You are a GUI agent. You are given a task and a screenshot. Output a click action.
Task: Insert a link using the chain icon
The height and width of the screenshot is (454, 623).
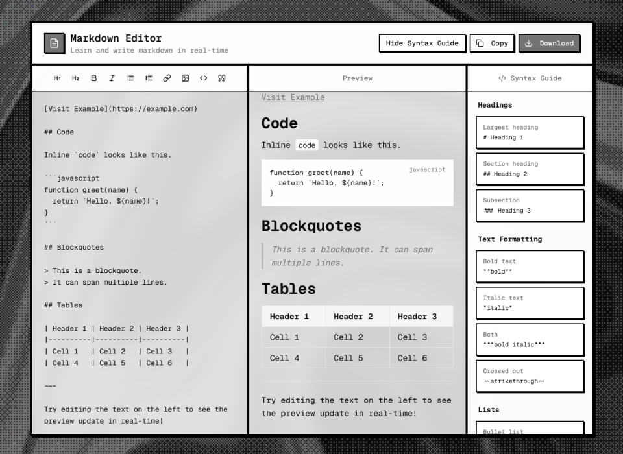(x=167, y=78)
